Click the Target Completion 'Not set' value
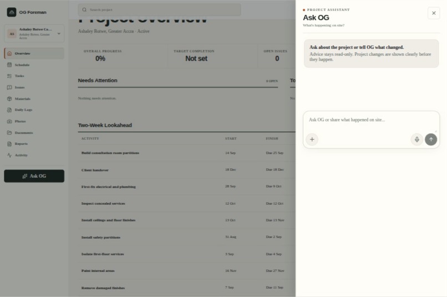 point(196,59)
